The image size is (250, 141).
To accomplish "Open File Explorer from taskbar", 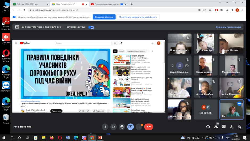I will [x=44, y=138].
